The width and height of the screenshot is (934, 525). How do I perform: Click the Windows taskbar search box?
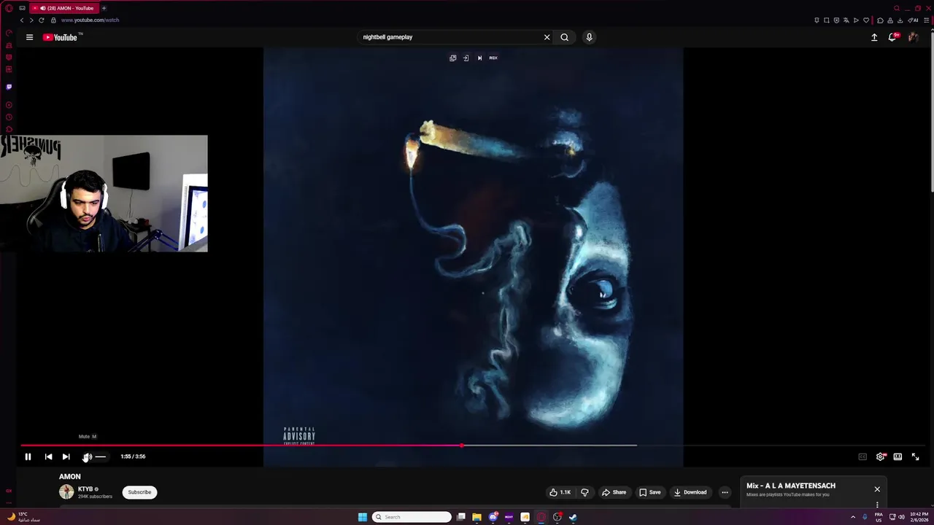(x=412, y=517)
